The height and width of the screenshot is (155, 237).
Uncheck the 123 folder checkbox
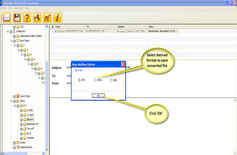click(14, 27)
